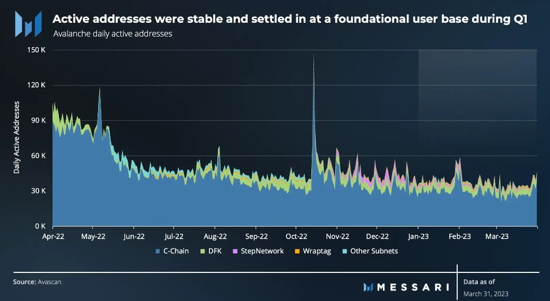Image resolution: width=550 pixels, height=301 pixels.
Task: Select the Apr-22 x-axis label
Action: (x=54, y=236)
